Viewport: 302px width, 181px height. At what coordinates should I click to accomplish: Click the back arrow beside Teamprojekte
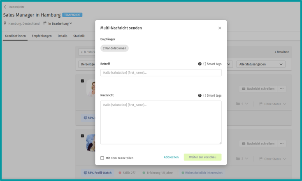point(5,7)
